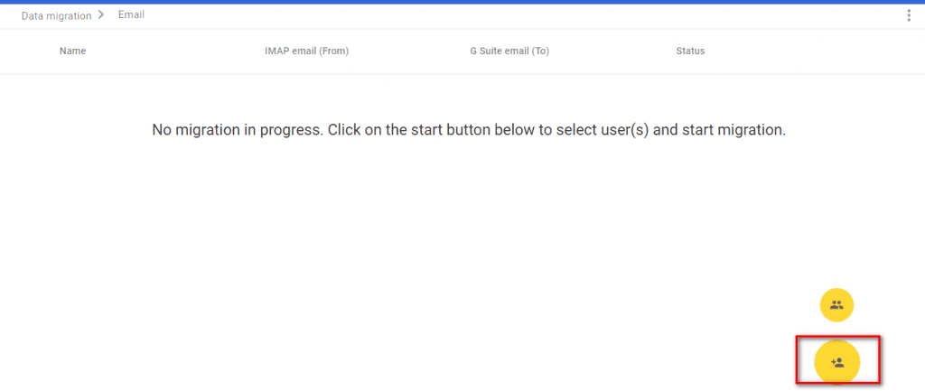Click the IMAP email (From) column header

(306, 51)
